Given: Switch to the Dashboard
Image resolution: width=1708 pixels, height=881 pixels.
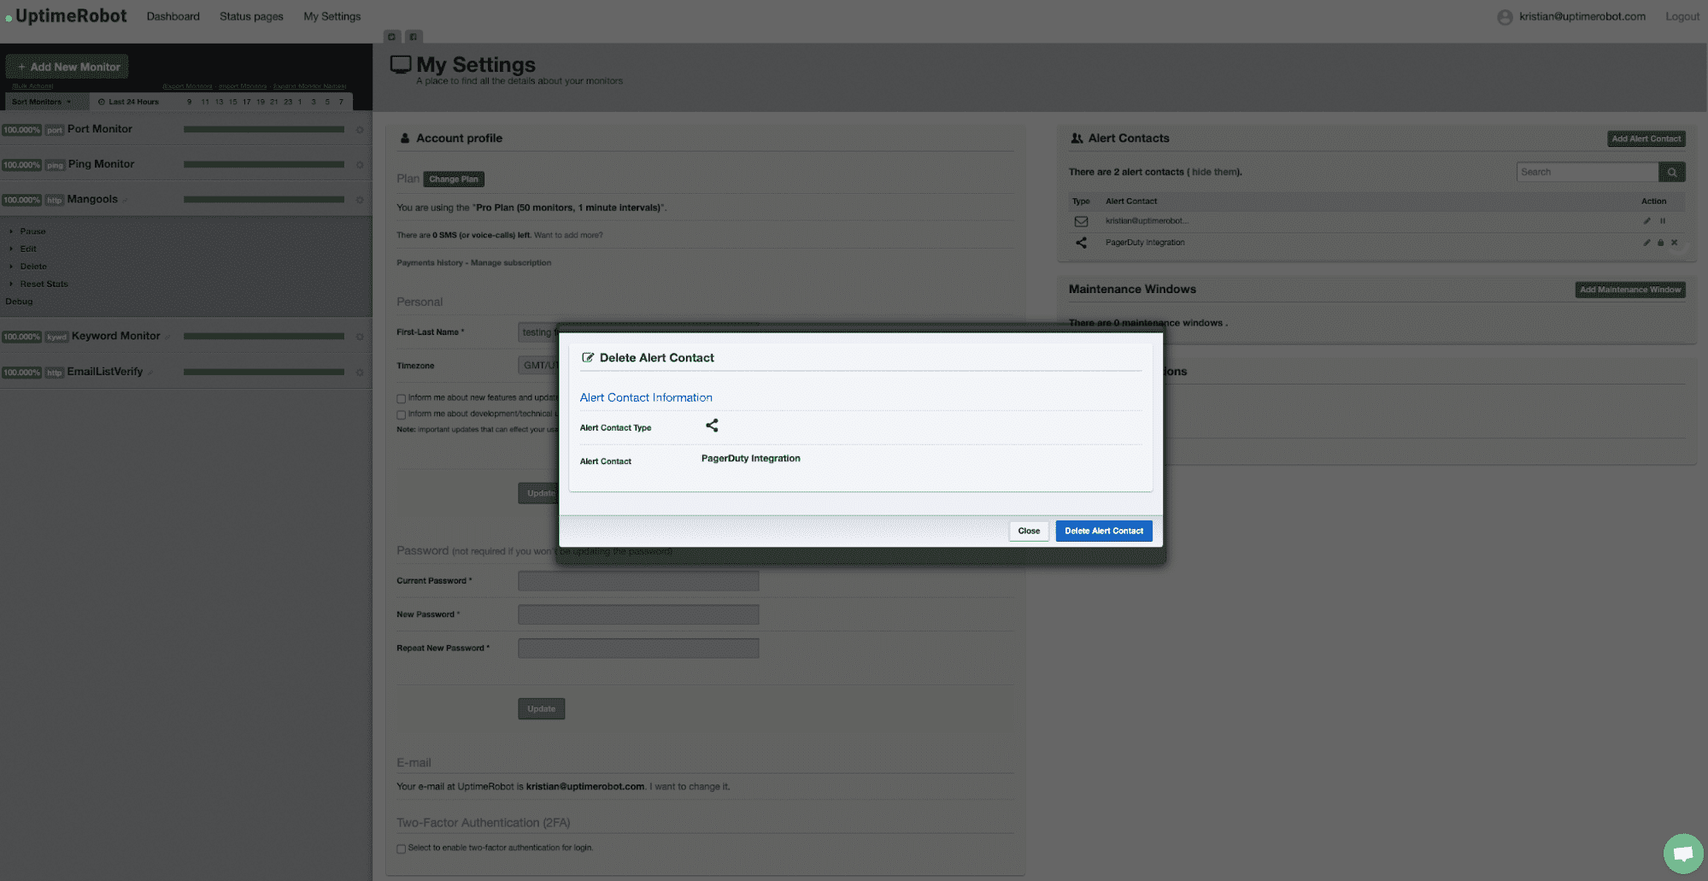Looking at the screenshot, I should 173,15.
